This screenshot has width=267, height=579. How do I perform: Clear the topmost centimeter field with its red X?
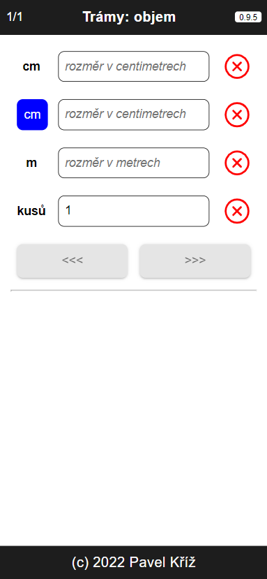pos(237,66)
